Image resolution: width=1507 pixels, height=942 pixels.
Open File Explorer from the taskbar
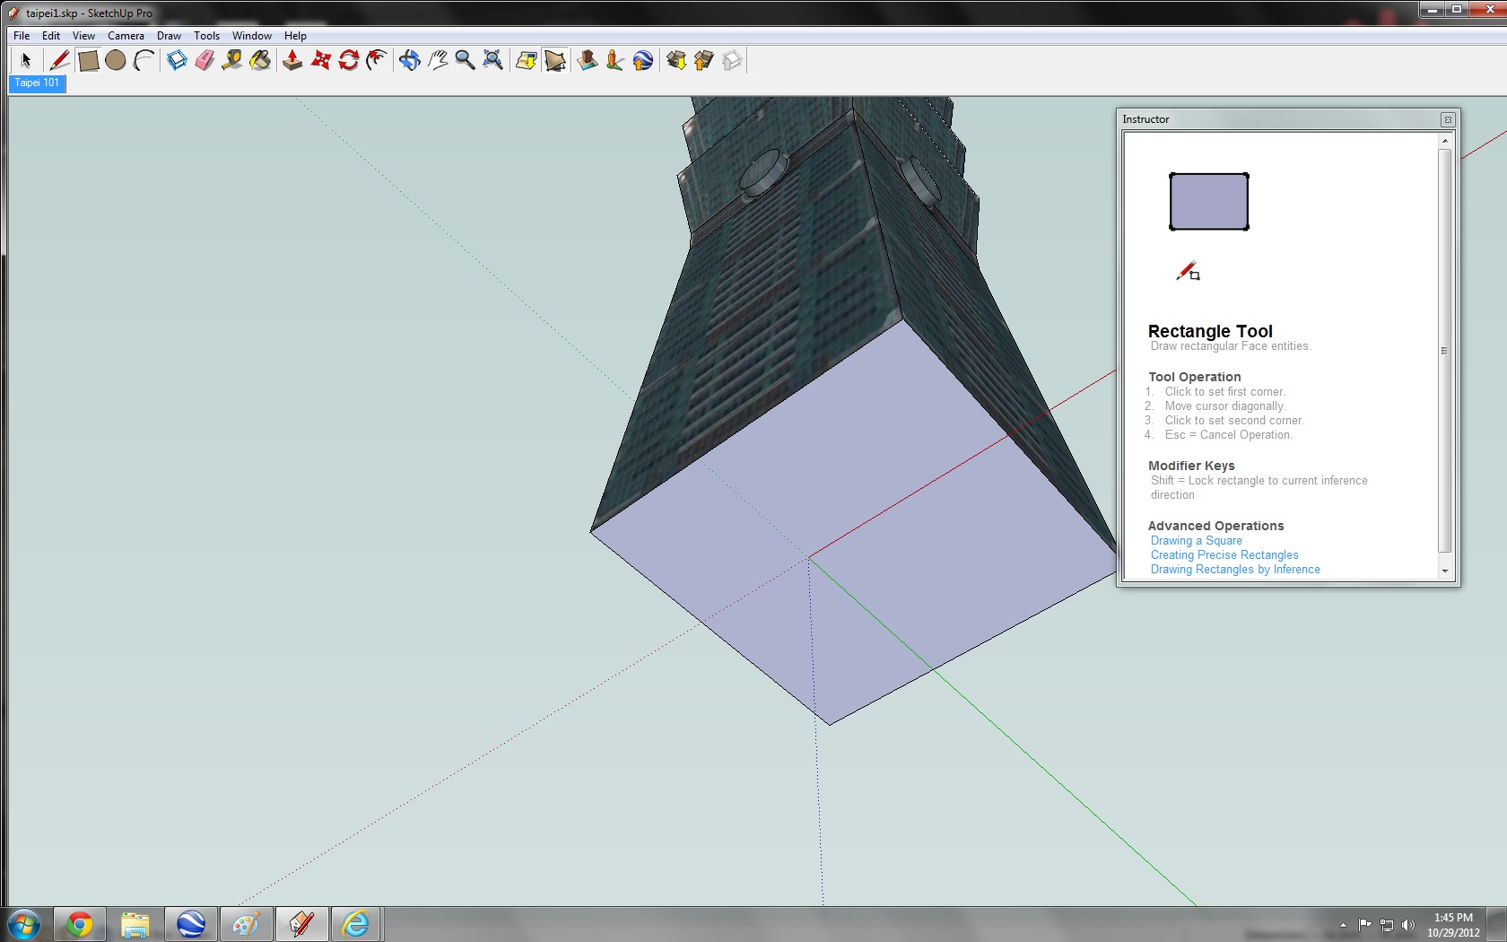tap(135, 924)
